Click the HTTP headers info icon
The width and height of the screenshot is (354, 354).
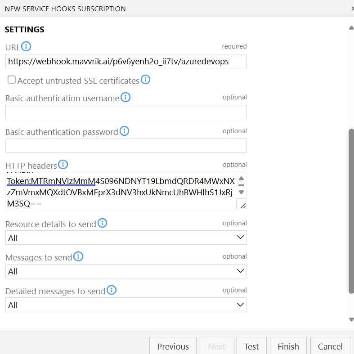63,165
